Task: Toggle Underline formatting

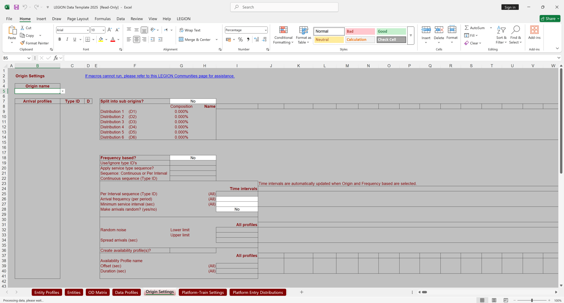Action: [x=75, y=40]
